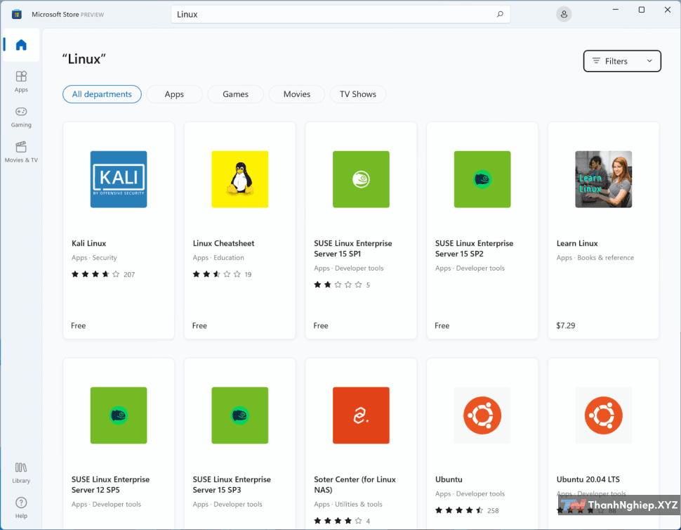Open the Apps sidebar section
Viewport: 681px width, 530px height.
[21, 82]
